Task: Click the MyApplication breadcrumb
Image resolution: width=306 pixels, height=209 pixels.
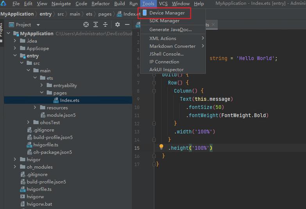Action: (x=17, y=14)
